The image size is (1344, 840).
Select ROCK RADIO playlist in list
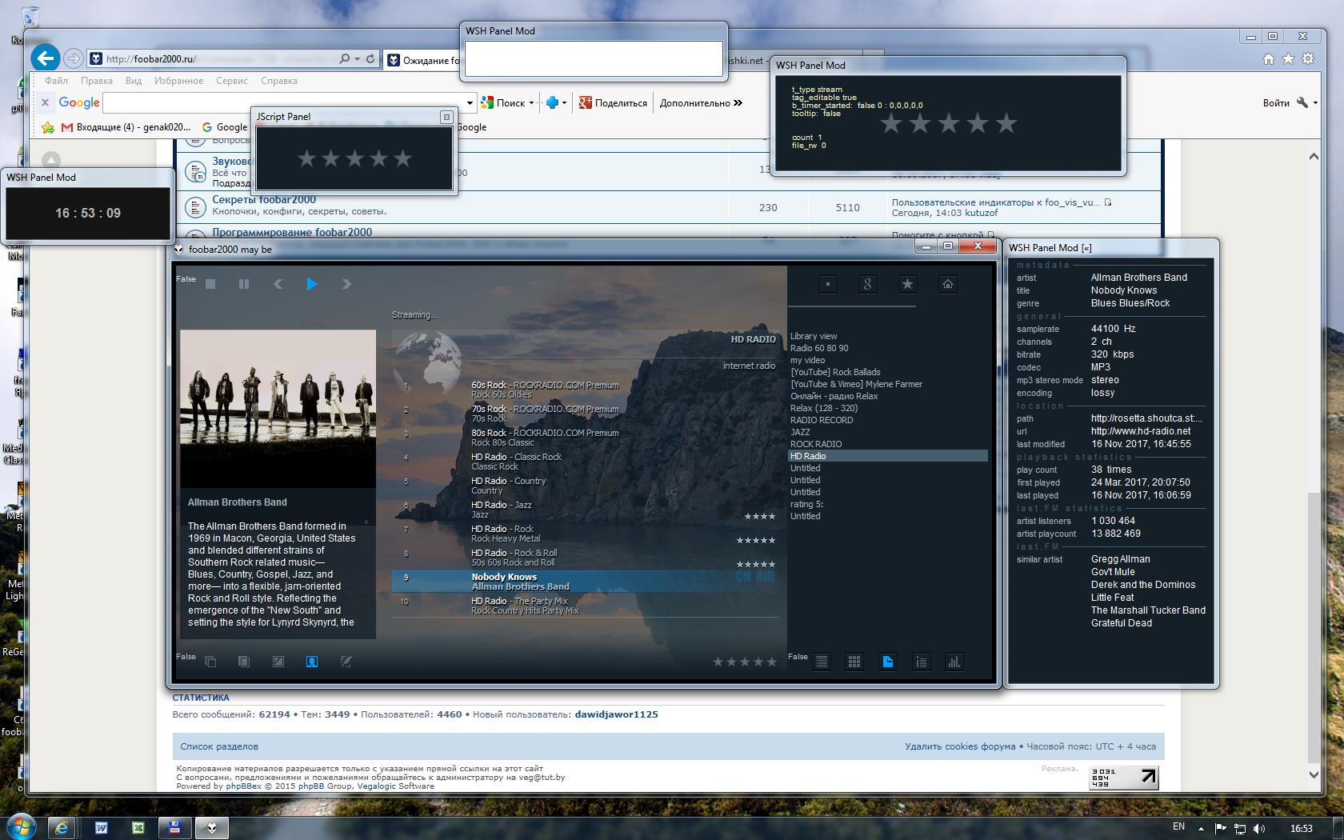click(816, 444)
